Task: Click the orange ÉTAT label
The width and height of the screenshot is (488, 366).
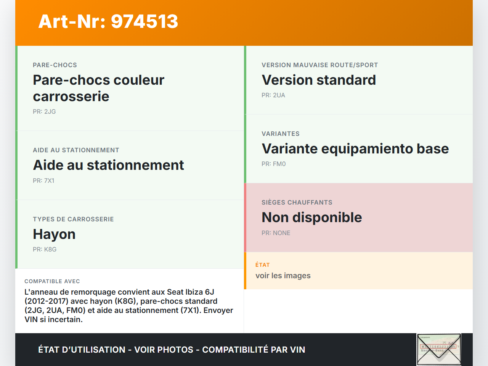Action: point(263,265)
